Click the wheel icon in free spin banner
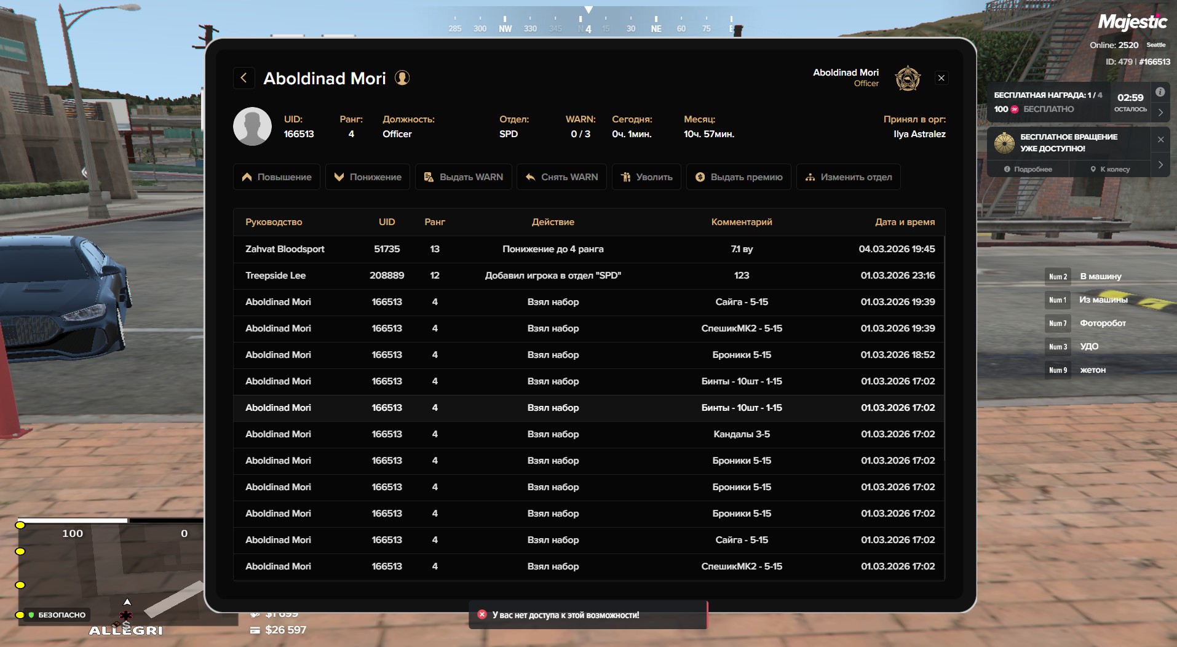This screenshot has width=1177, height=647. [1004, 143]
